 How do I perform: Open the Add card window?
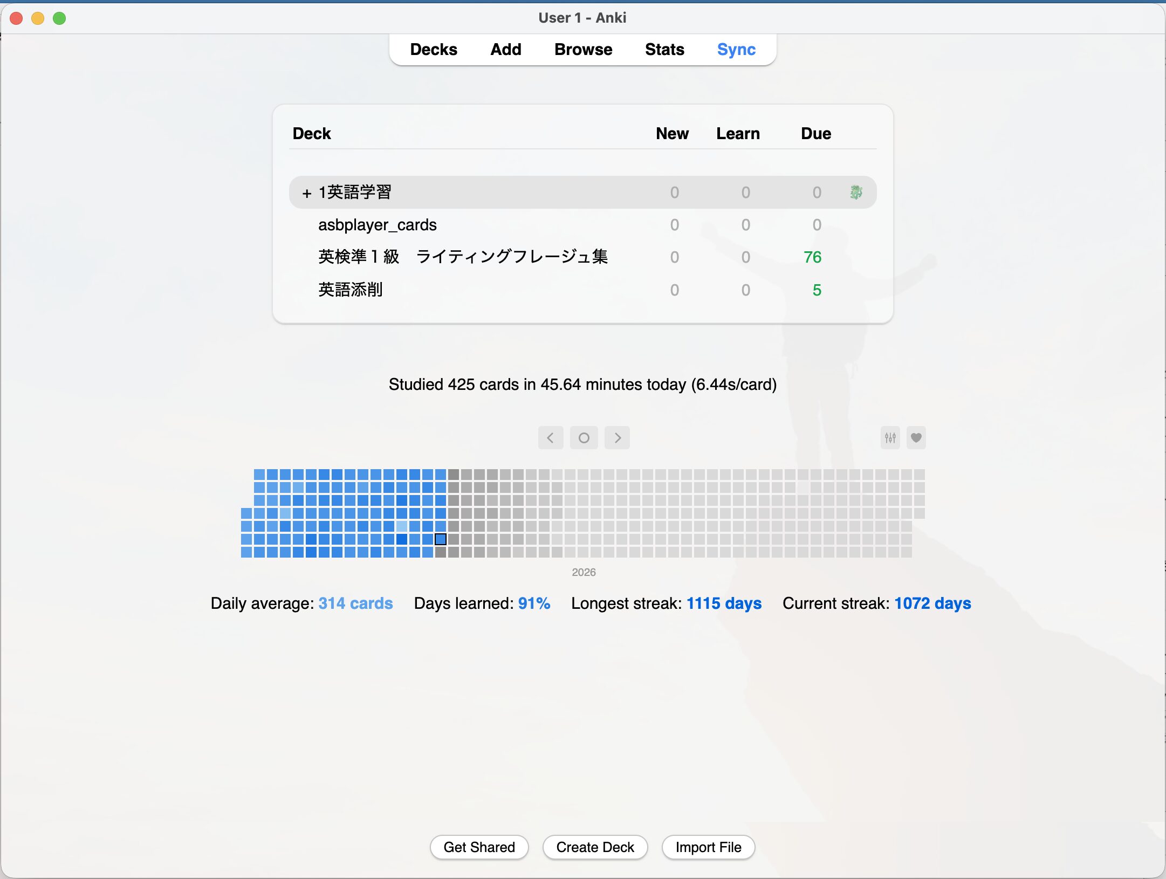tap(505, 50)
